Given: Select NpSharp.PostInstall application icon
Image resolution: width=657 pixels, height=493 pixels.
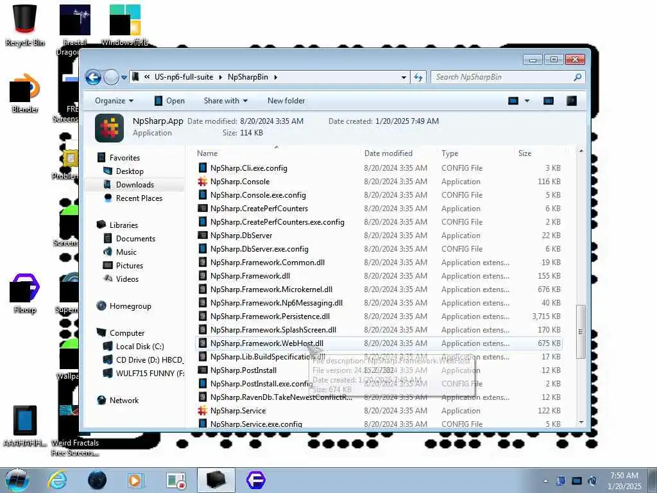Looking at the screenshot, I should pos(202,370).
